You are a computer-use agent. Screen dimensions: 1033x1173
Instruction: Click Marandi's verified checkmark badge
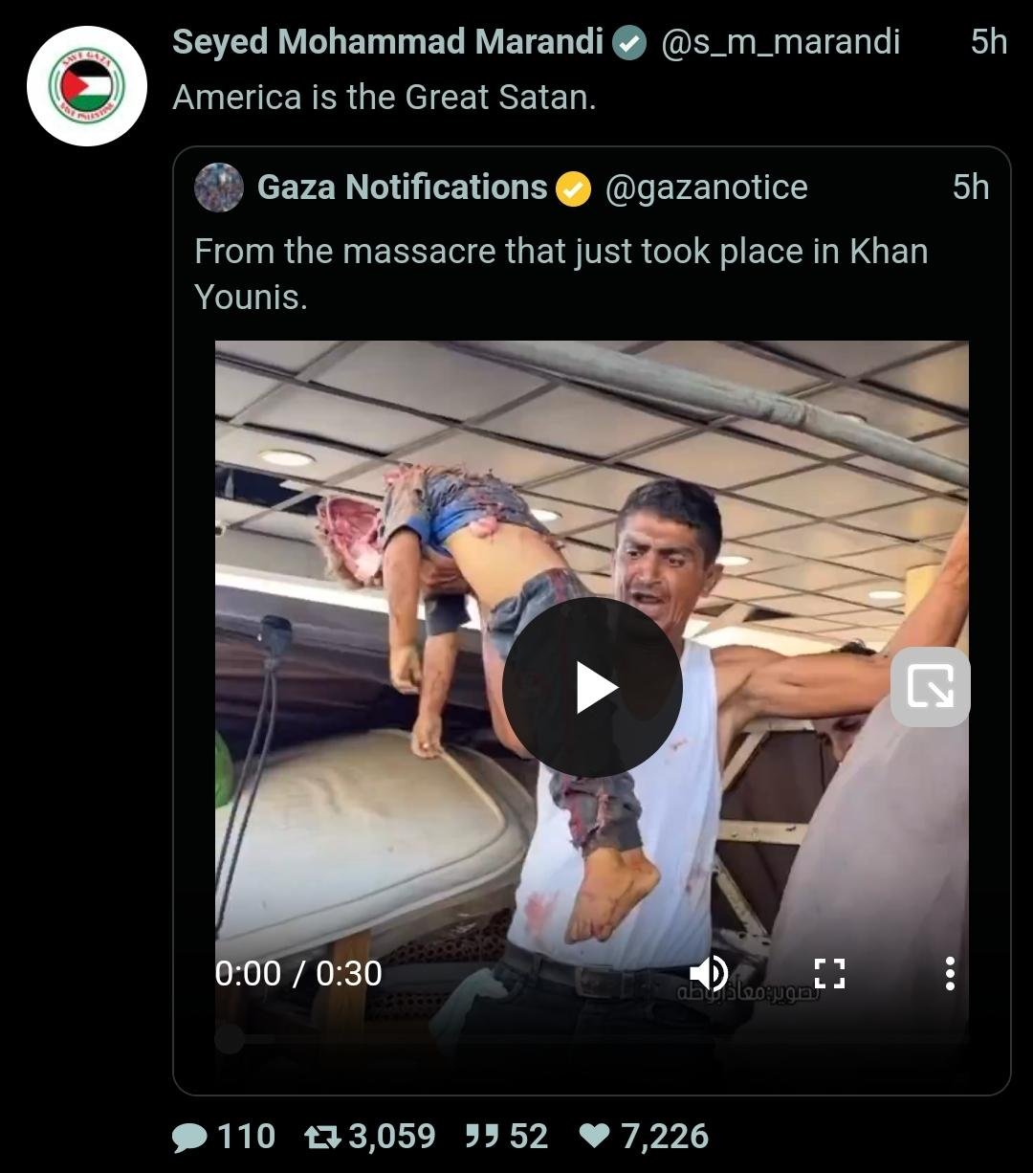pos(629,43)
